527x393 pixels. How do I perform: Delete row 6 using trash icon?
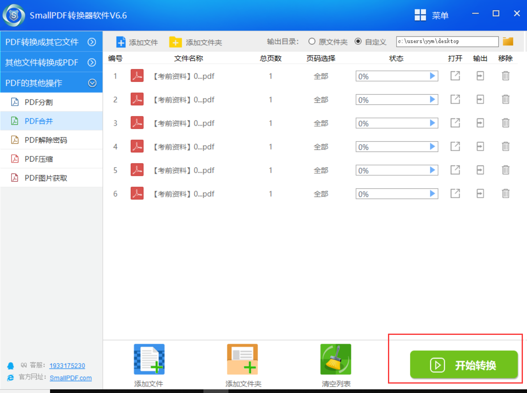point(506,194)
